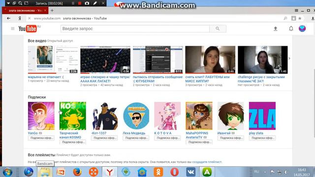The width and height of the screenshot is (315, 177).
Task: Click the search magnifier button
Action: (x=218, y=29)
